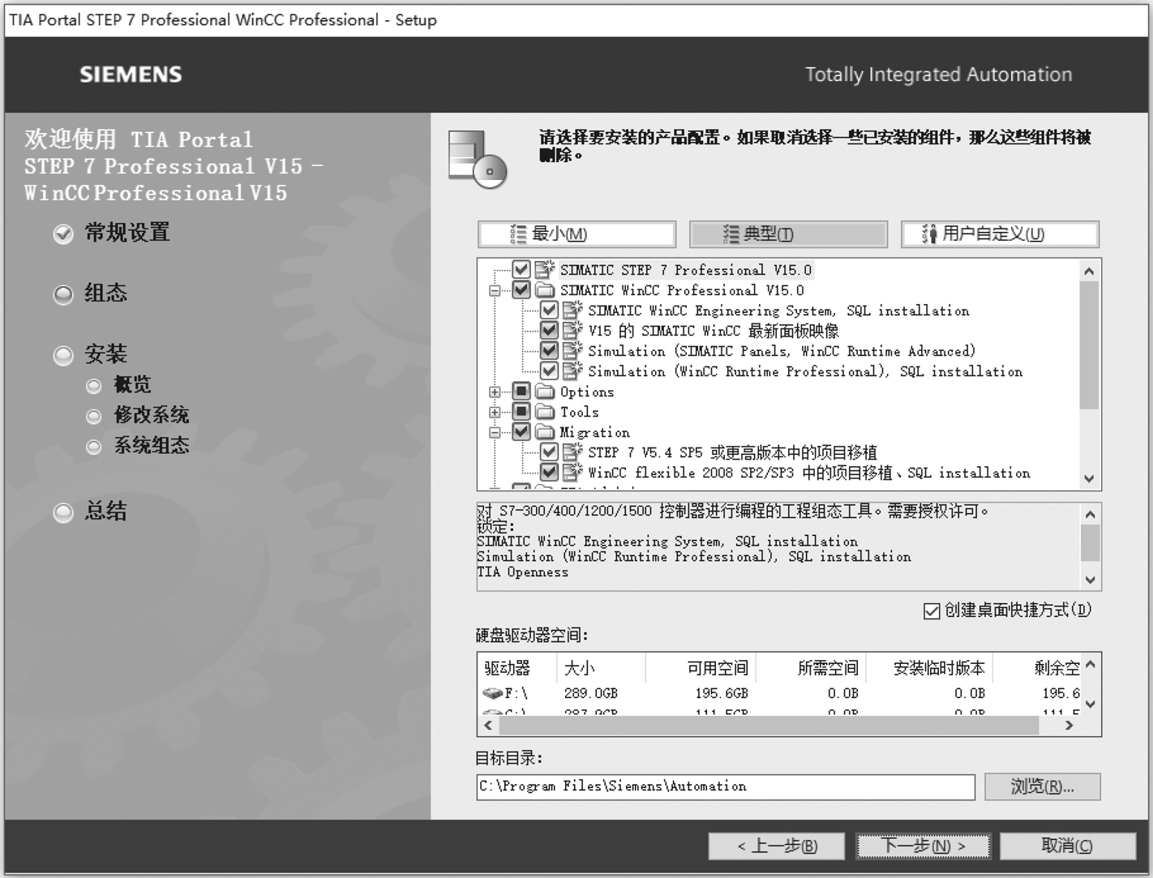The image size is (1153, 878).
Task: Click the drive table horizontal scrollbar thumb
Action: click(x=769, y=726)
